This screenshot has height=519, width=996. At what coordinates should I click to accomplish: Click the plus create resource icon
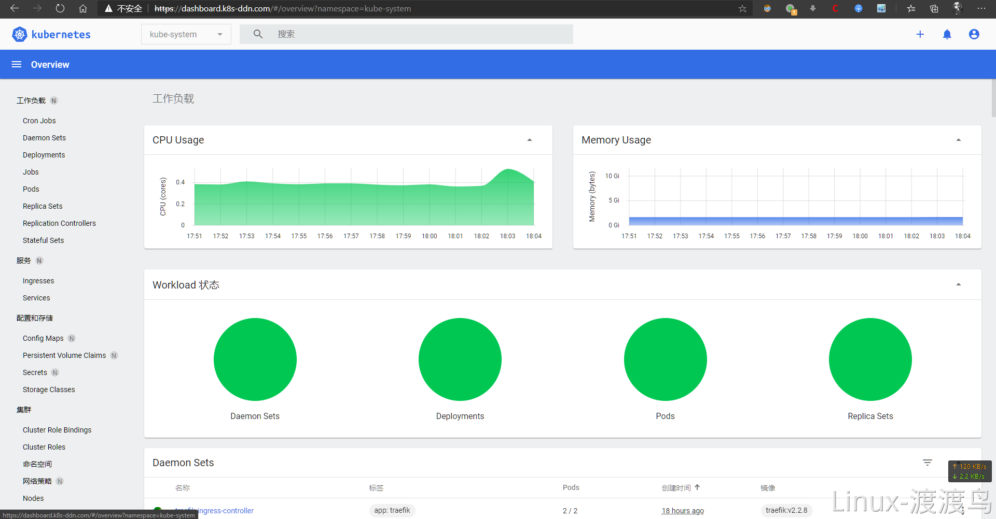click(x=920, y=34)
